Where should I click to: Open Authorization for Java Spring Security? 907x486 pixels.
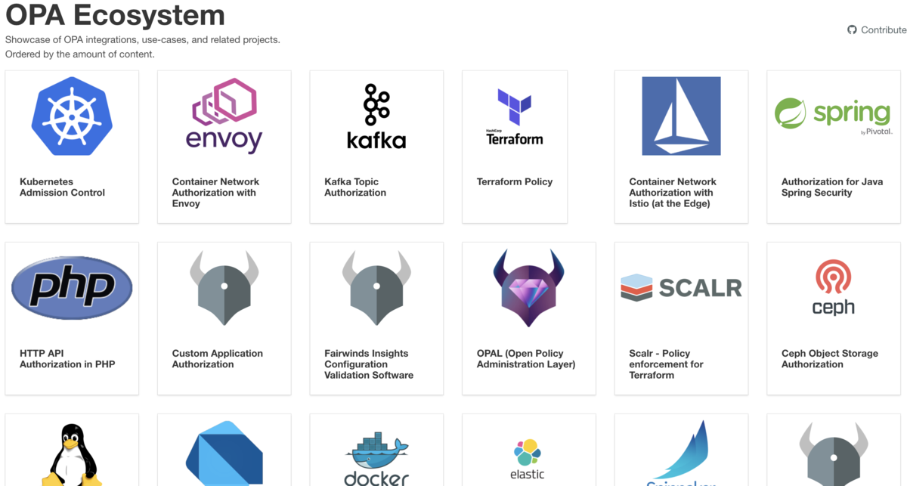832,187
